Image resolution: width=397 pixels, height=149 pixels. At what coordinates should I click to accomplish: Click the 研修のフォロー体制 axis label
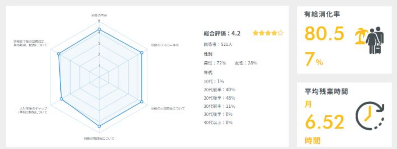(x=165, y=45)
